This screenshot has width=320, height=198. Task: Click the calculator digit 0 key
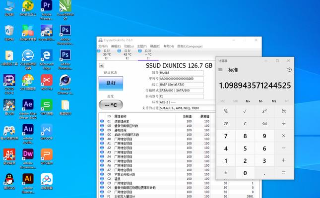pyautogui.click(x=245, y=173)
